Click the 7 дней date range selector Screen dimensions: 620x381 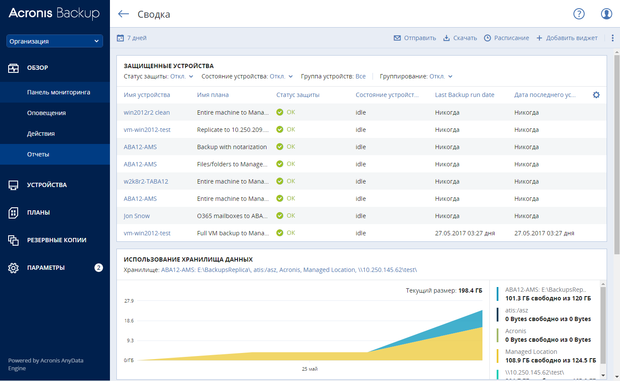point(132,38)
